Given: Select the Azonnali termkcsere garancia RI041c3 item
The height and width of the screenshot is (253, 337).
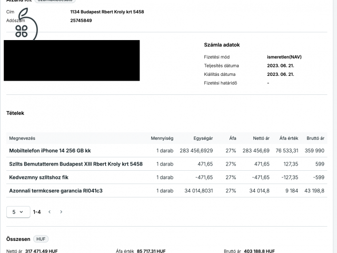Looking at the screenshot, I should [x=56, y=191].
